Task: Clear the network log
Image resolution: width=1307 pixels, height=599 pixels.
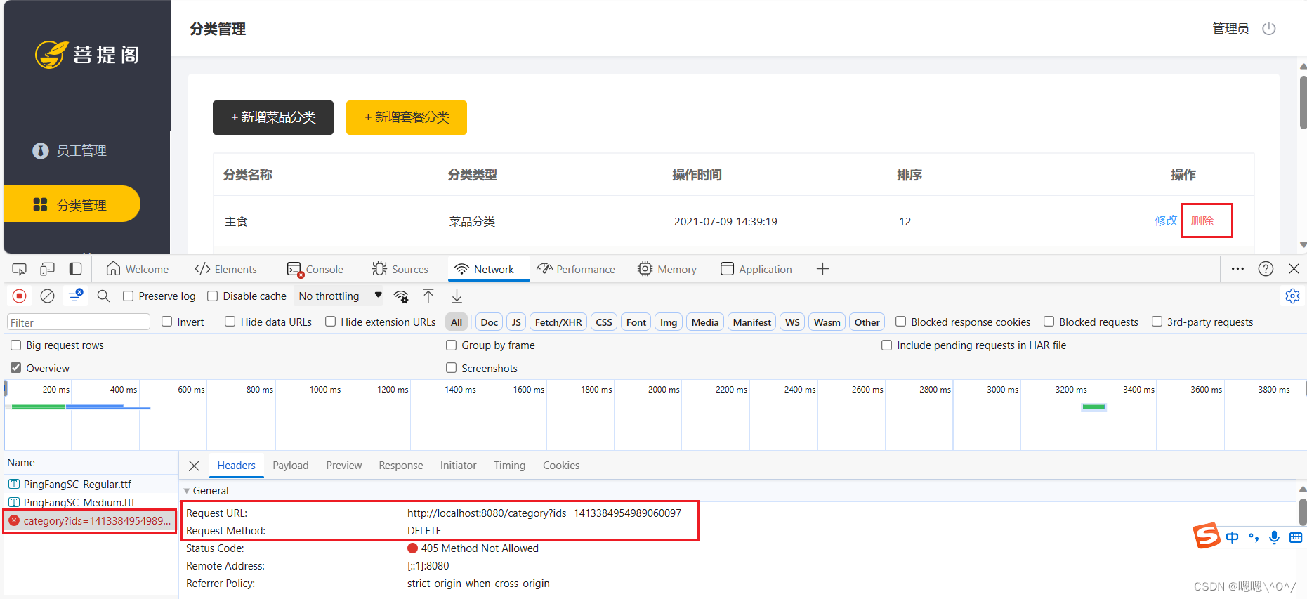Action: 47,296
